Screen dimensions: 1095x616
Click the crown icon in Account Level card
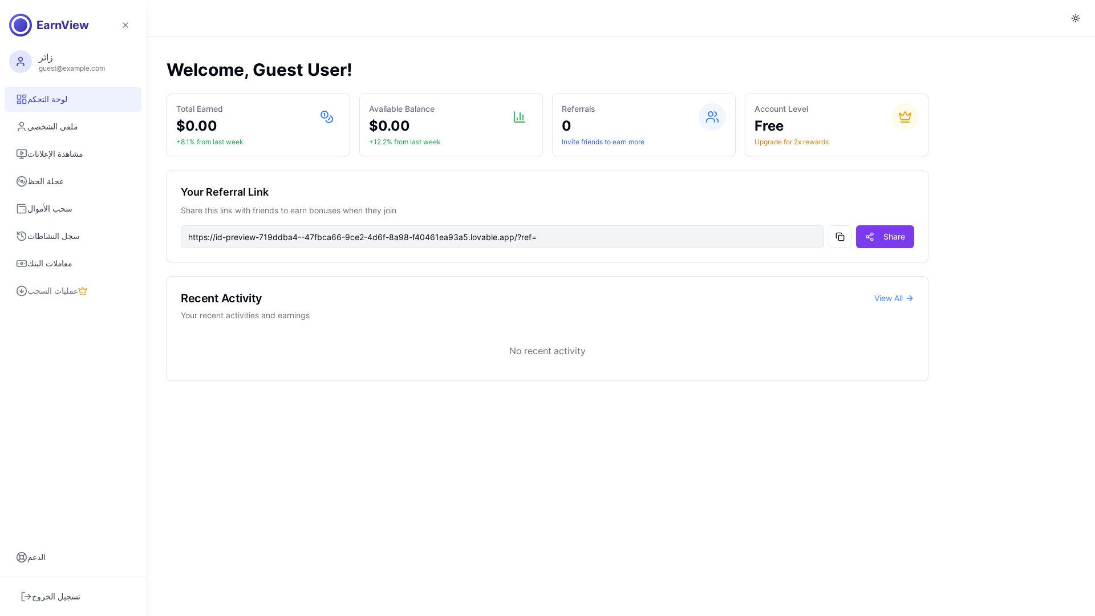pyautogui.click(x=905, y=117)
